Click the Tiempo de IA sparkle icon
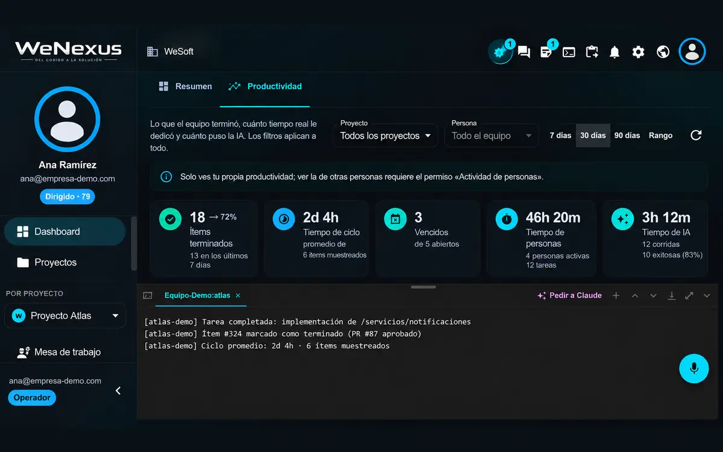The height and width of the screenshot is (452, 723). (x=622, y=219)
